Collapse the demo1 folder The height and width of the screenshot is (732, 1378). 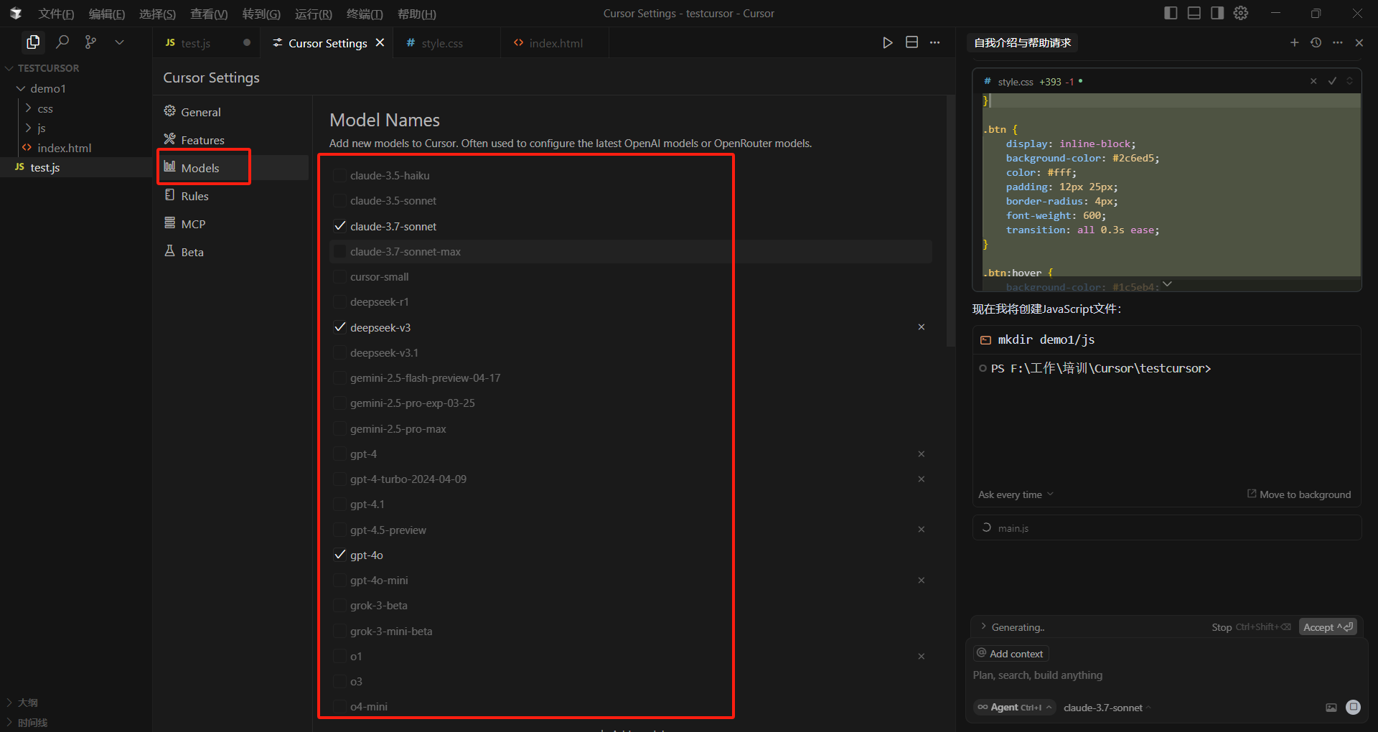tap(47, 88)
